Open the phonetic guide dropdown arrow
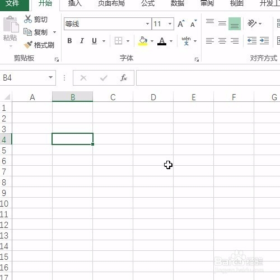This screenshot has height=280, width=280. 195,41
